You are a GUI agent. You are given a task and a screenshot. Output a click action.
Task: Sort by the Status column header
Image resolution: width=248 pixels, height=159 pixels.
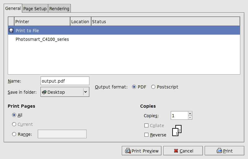(x=165, y=22)
